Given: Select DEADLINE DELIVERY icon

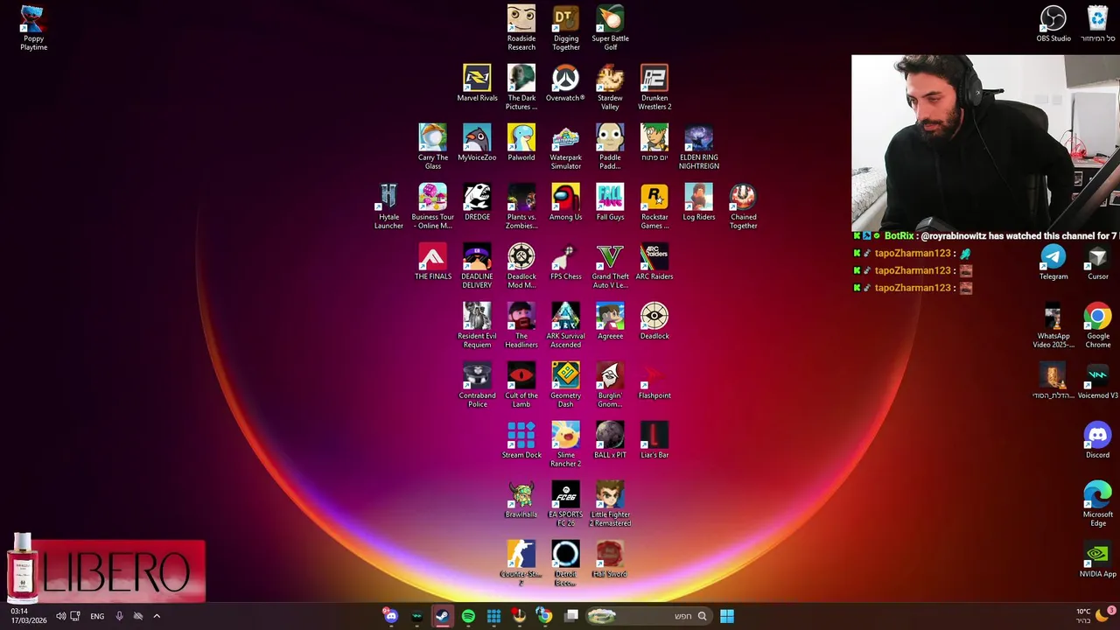Looking at the screenshot, I should [x=477, y=266].
